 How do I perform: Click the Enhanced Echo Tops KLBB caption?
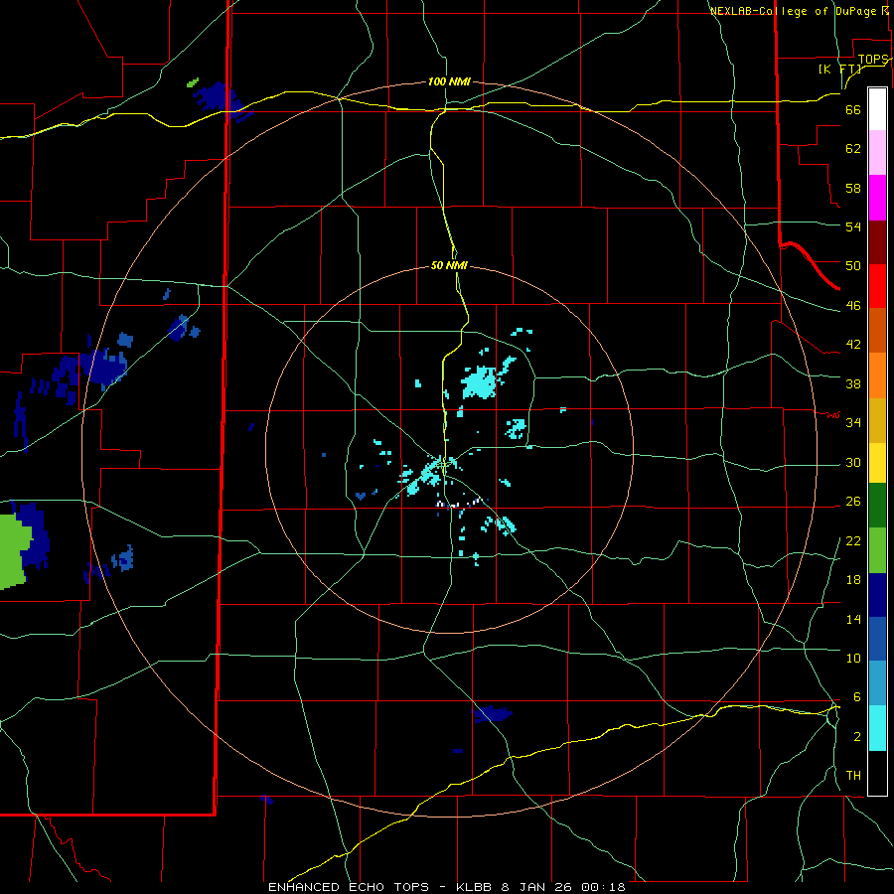coord(447,887)
